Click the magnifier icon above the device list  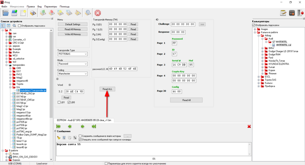(x=14, y=25)
